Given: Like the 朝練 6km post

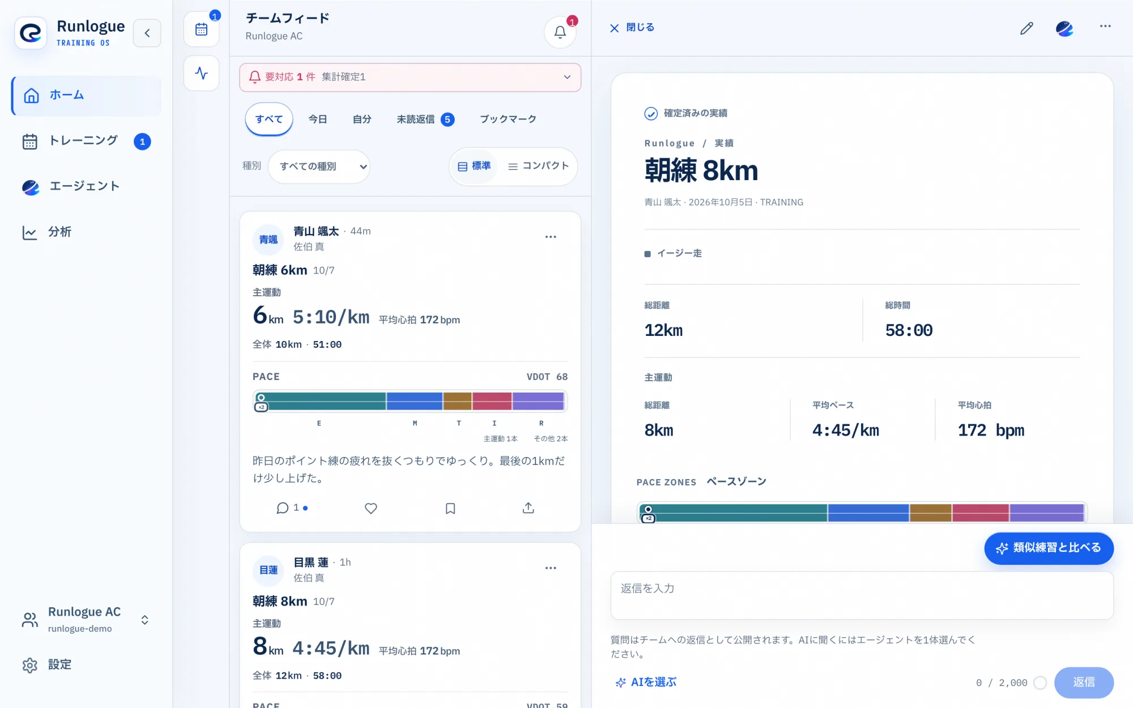Looking at the screenshot, I should coord(371,508).
